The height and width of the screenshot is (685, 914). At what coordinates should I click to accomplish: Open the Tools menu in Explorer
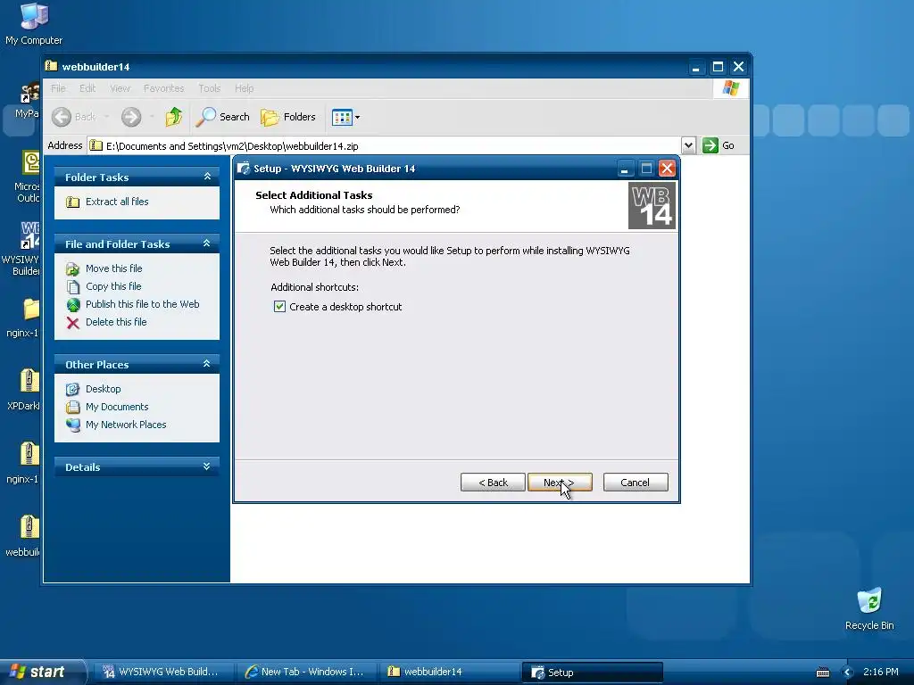pos(209,88)
